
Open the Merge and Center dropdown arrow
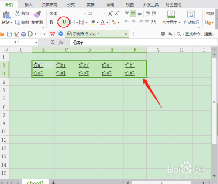click(180, 22)
